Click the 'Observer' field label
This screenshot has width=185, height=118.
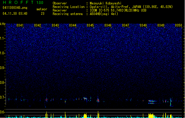(x=60, y=3)
